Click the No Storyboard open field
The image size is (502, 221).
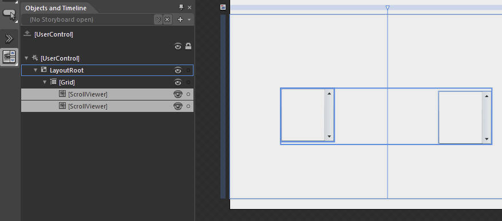(88, 19)
